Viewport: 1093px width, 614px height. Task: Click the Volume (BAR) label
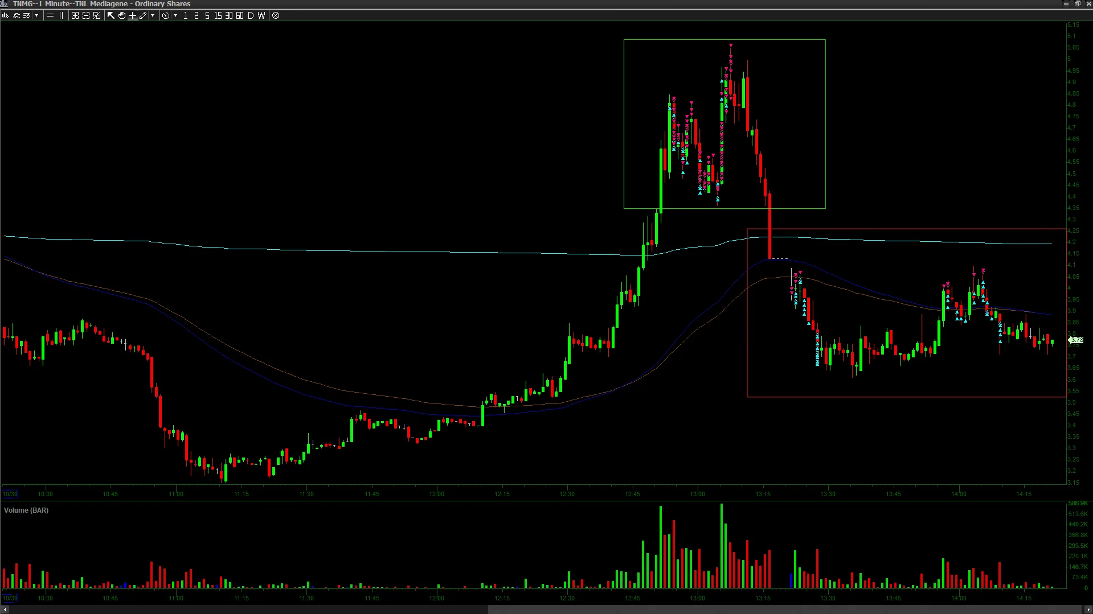click(26, 510)
